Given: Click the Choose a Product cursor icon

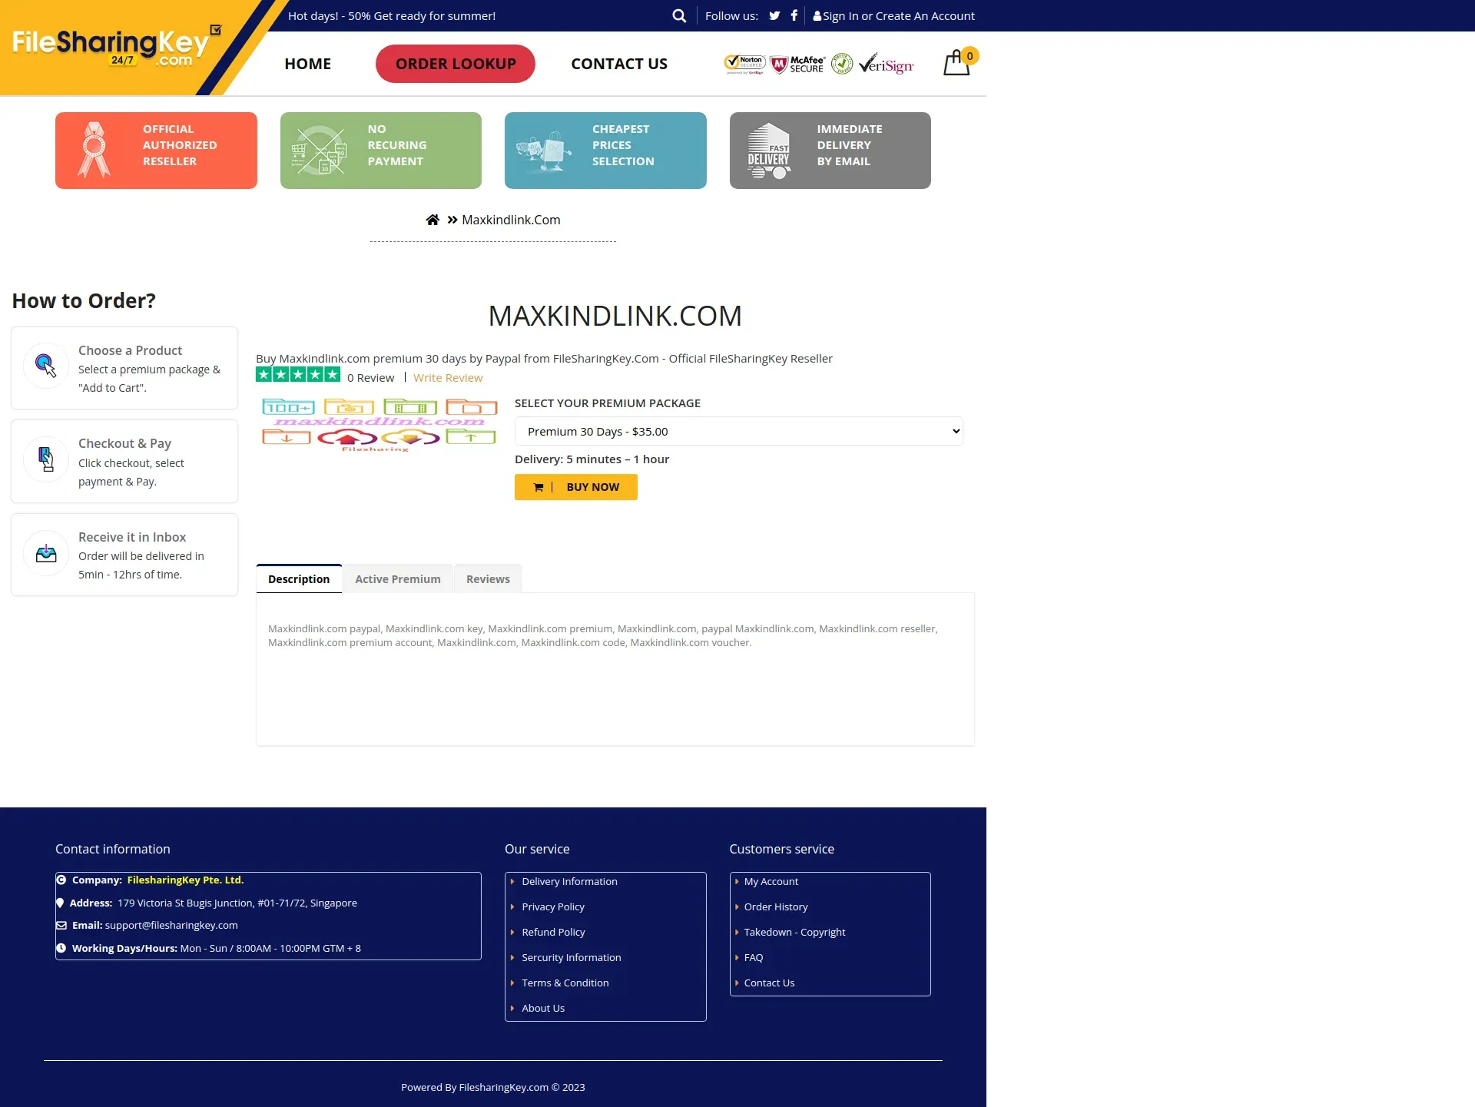Looking at the screenshot, I should click(x=46, y=366).
